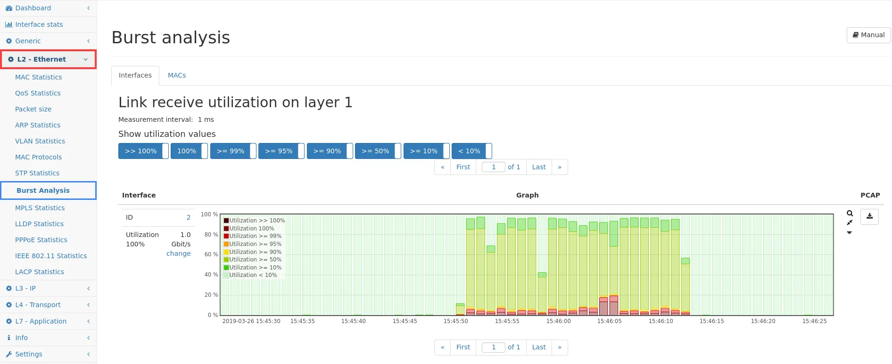Image resolution: width=892 pixels, height=364 pixels.
Task: Click the L3 - IP gear icon
Action: 9,288
